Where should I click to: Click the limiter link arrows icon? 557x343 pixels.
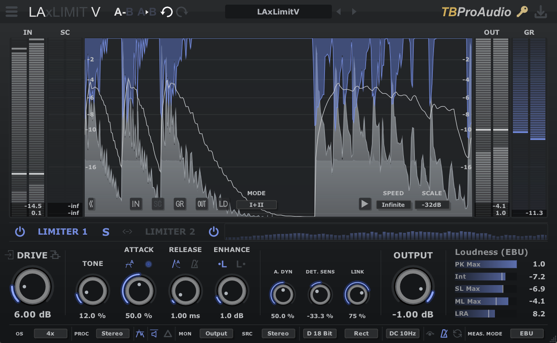tap(127, 231)
